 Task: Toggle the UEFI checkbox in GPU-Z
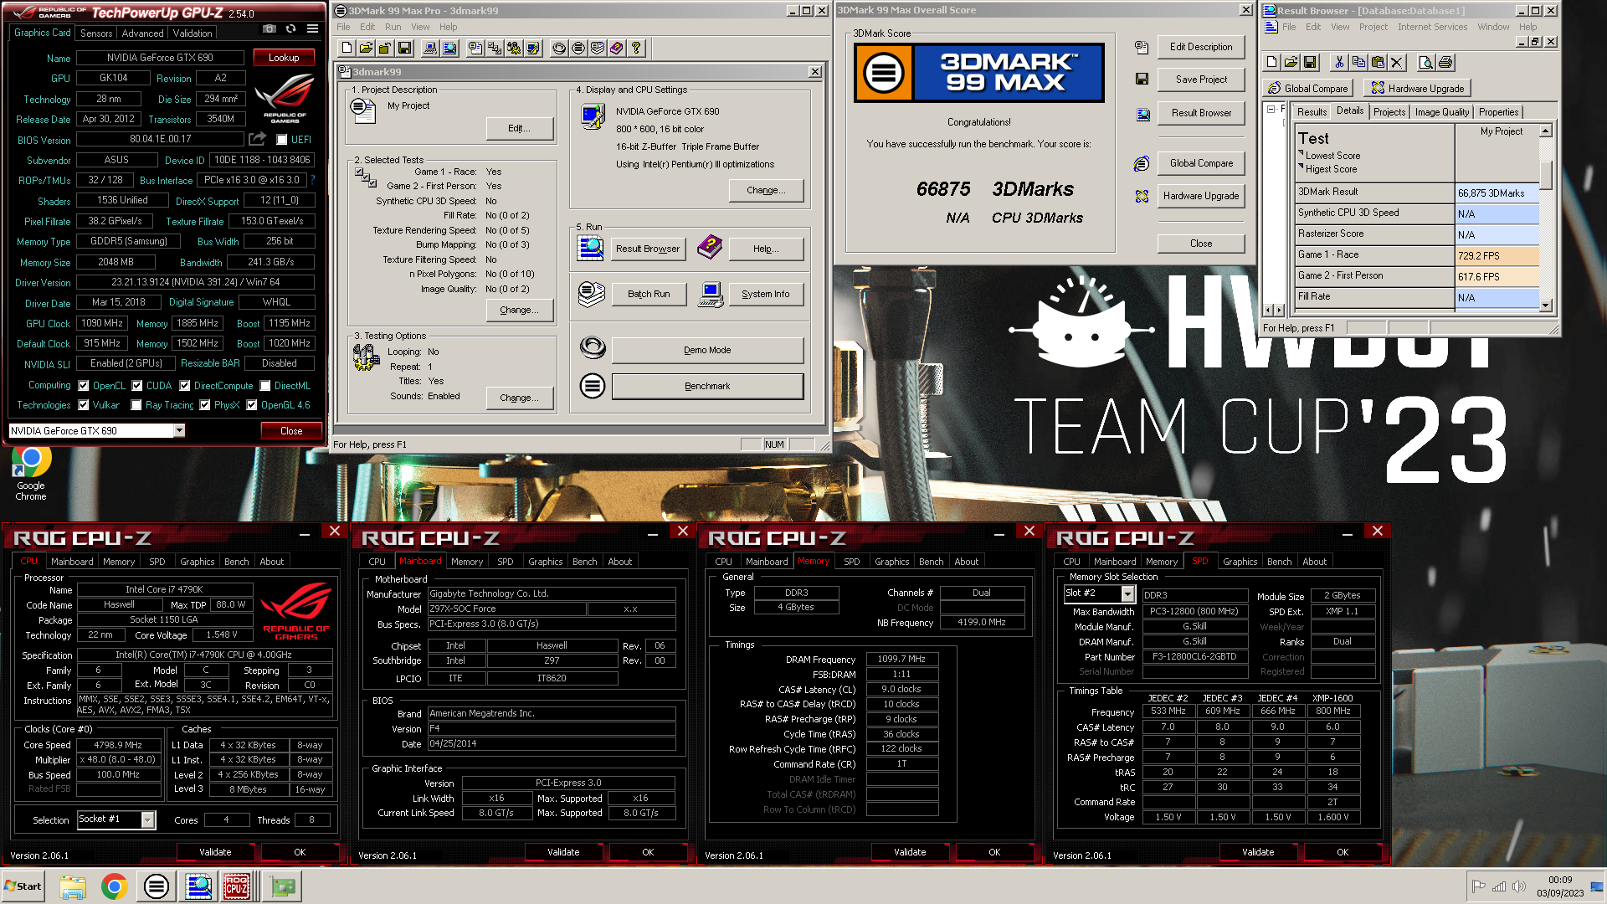coord(282,140)
